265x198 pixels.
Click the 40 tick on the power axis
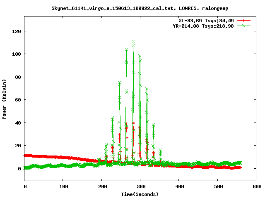(17, 123)
